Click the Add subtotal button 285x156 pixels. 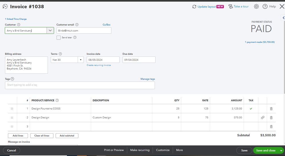[x=67, y=136]
